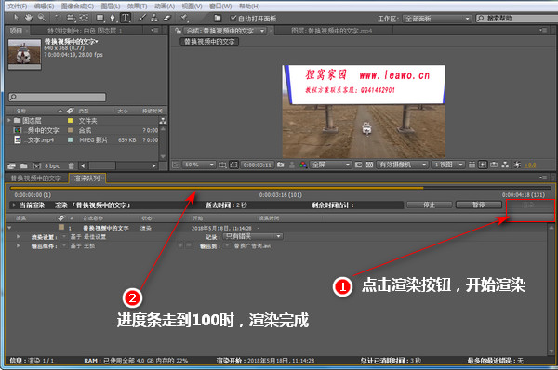Click the new folder icon in project panel

point(24,165)
